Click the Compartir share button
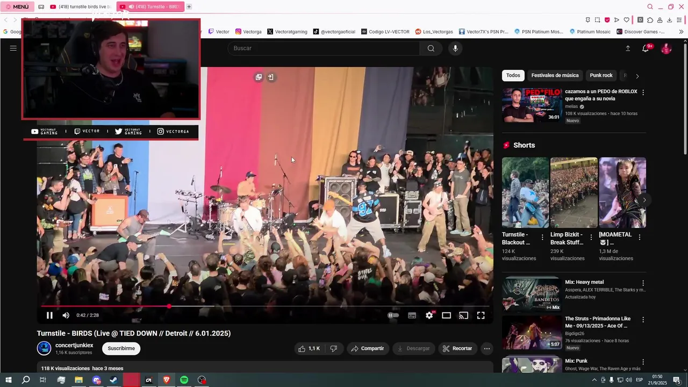This screenshot has height=387, width=688. (x=368, y=348)
